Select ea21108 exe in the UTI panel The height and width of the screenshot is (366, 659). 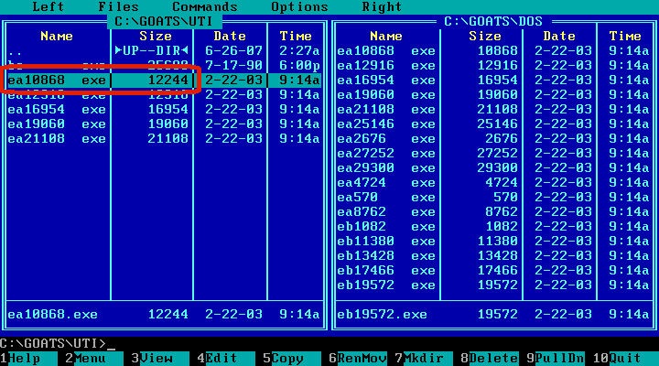pos(164,139)
